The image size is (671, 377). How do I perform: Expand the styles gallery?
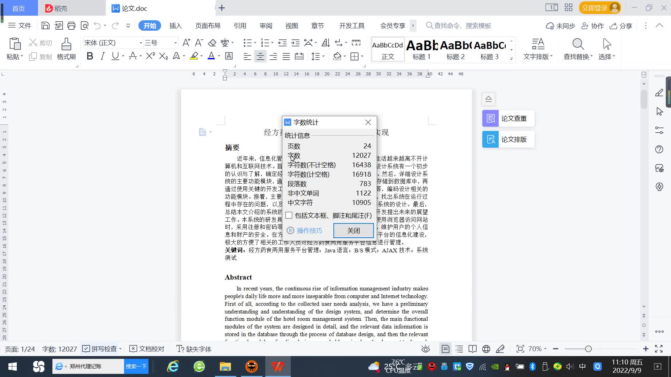(511, 59)
